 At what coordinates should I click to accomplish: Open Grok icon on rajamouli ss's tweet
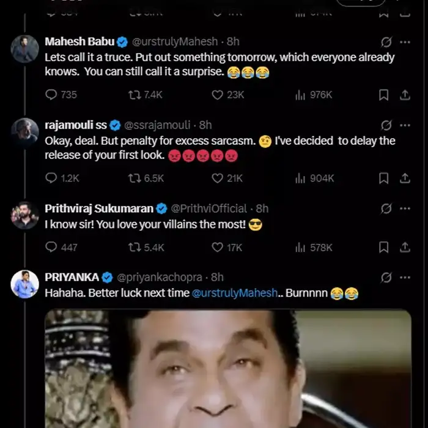click(x=386, y=125)
